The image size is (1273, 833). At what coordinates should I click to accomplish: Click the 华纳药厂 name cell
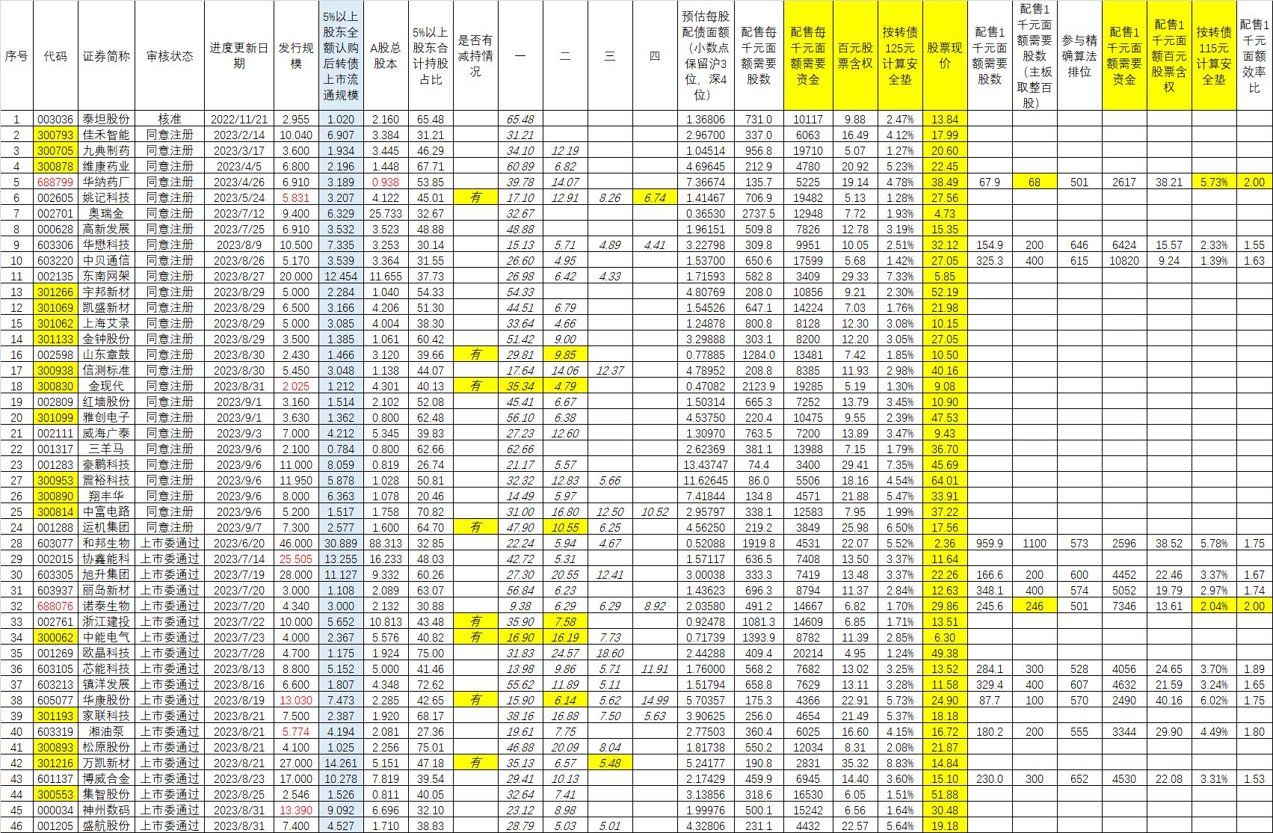click(106, 182)
